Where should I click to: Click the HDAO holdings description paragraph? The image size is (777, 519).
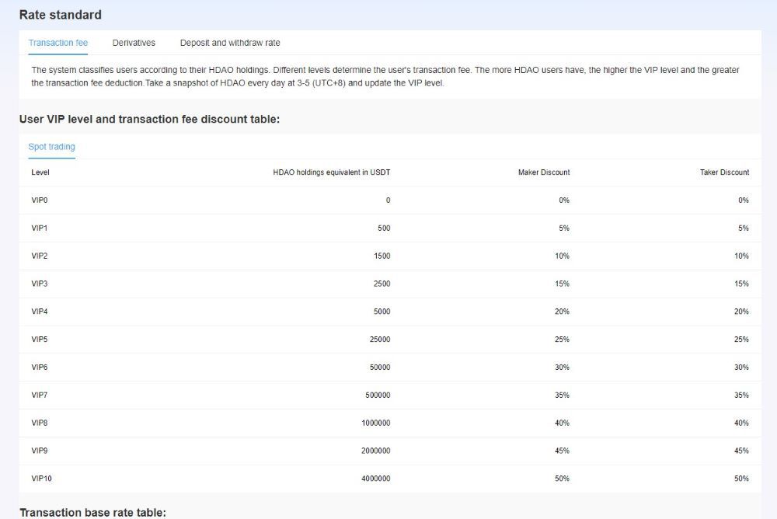385,76
